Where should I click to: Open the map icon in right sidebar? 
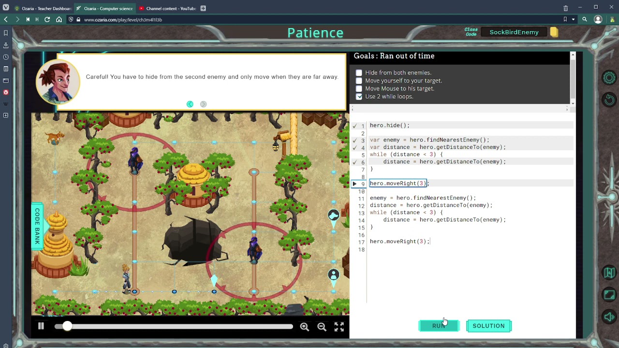(x=609, y=273)
